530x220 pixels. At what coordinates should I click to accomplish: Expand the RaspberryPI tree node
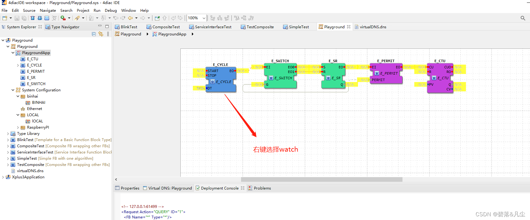(18, 127)
